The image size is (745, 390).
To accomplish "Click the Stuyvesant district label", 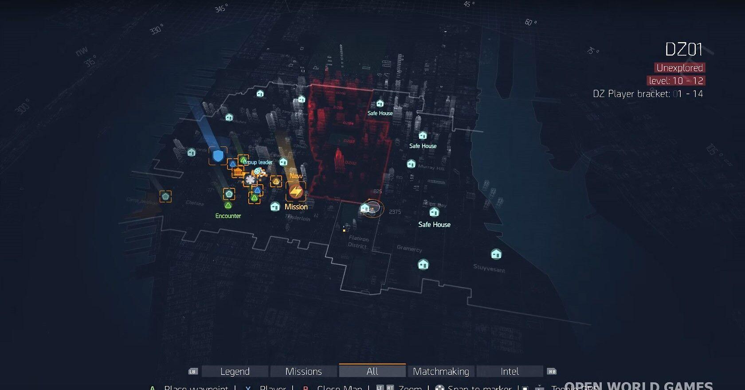I will pyautogui.click(x=489, y=268).
